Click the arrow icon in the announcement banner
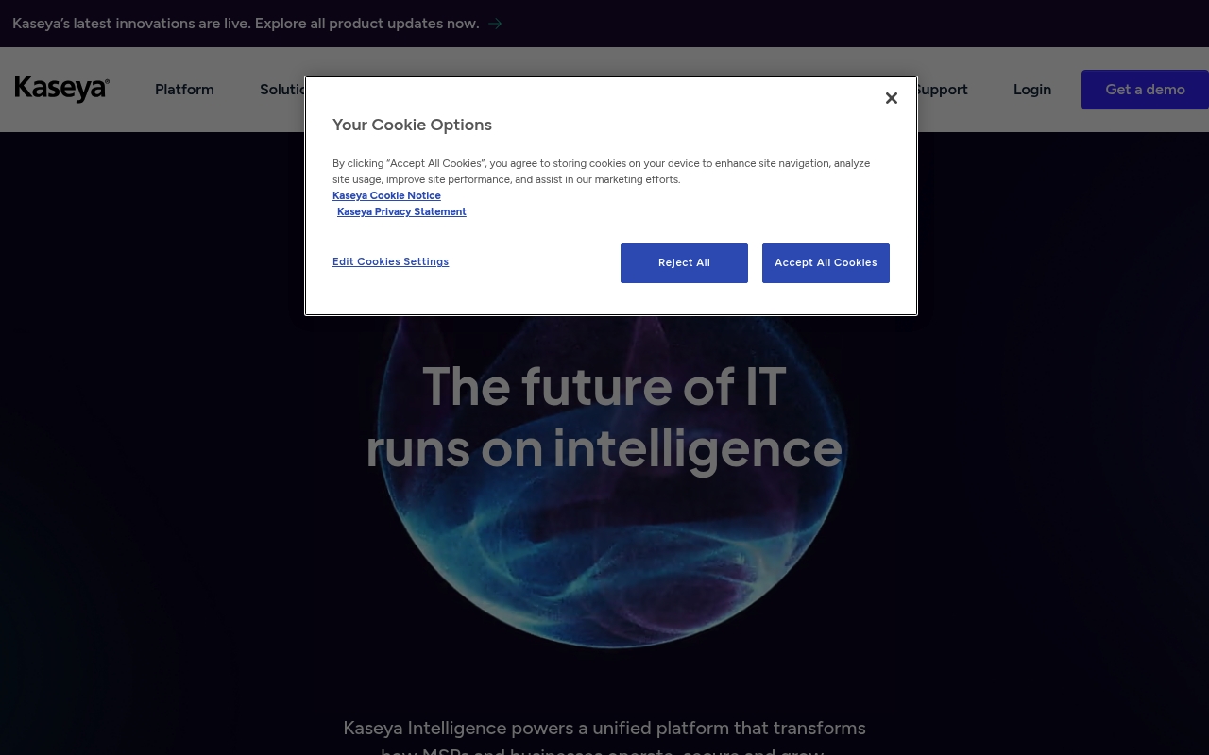Image resolution: width=1209 pixels, height=755 pixels. (495, 24)
